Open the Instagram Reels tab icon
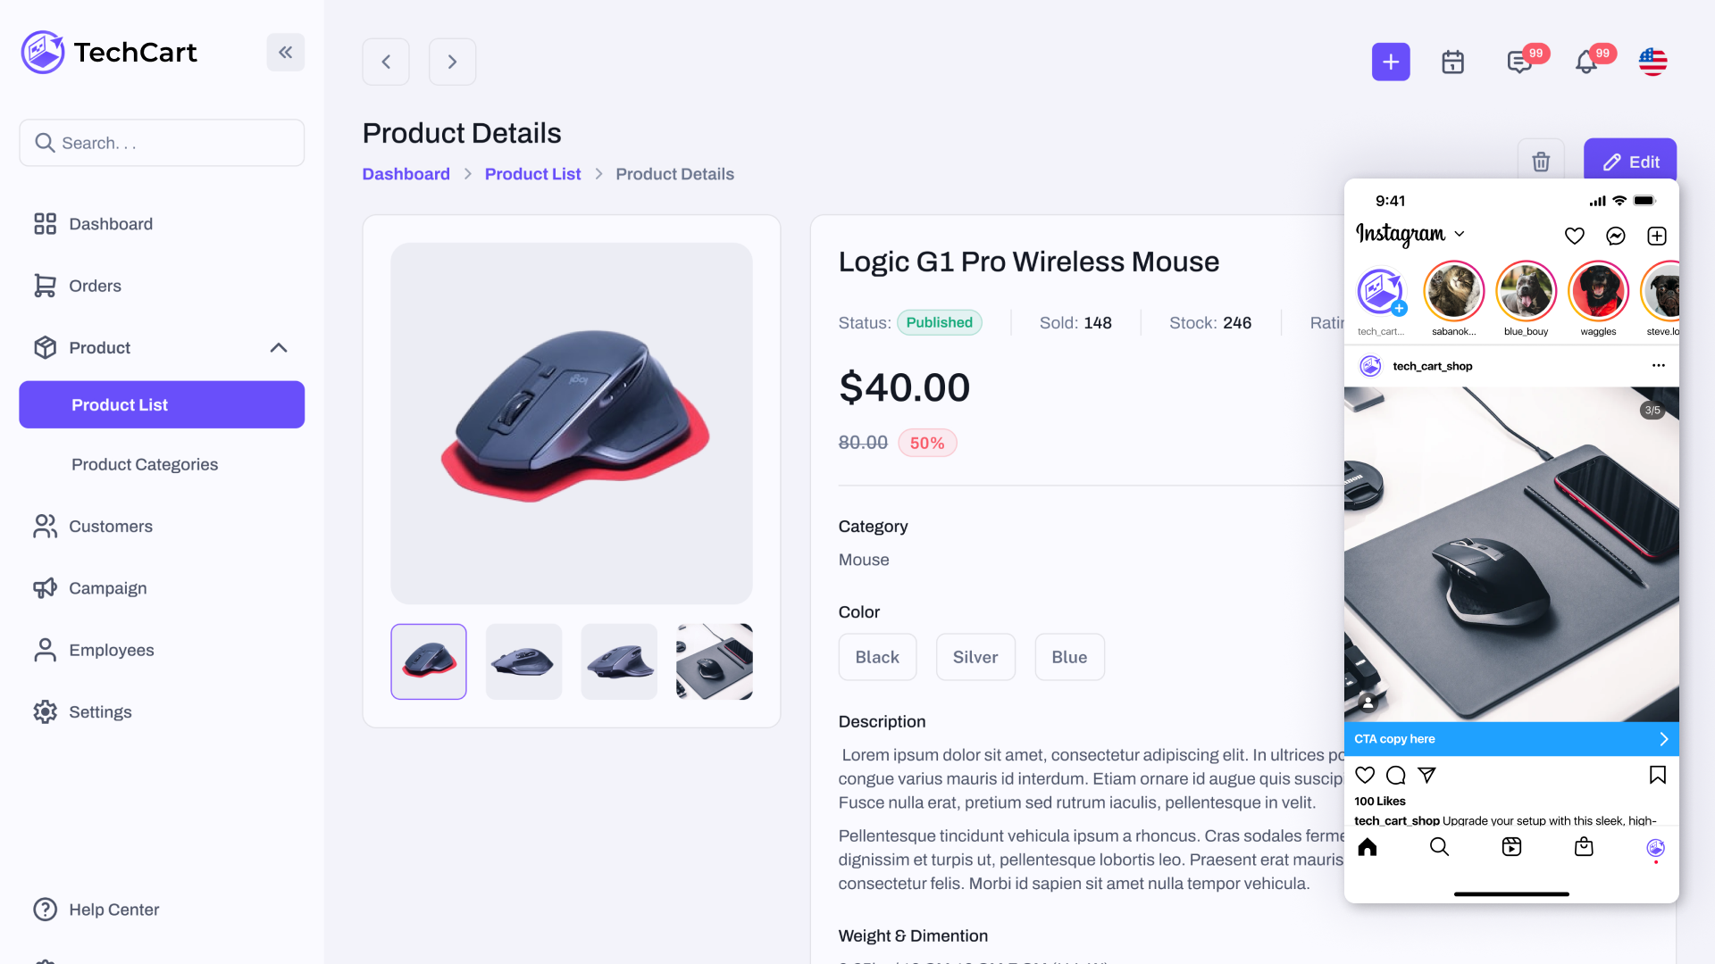The height and width of the screenshot is (964, 1715). pyautogui.click(x=1511, y=846)
